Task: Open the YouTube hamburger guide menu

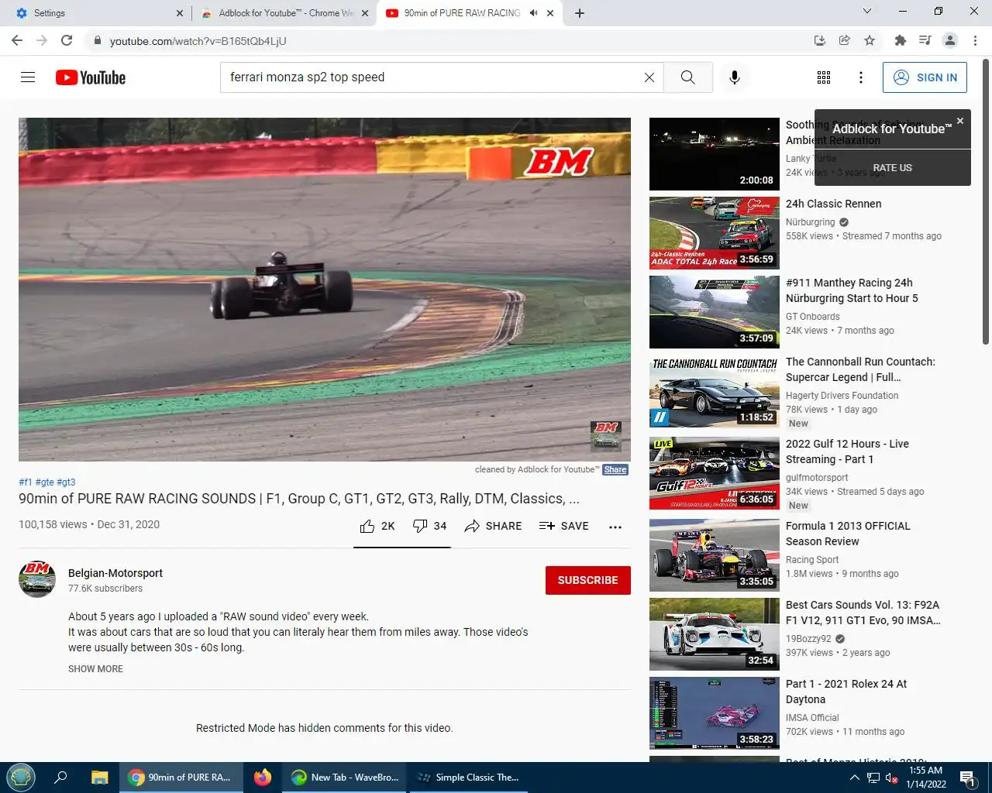Action: pos(28,77)
